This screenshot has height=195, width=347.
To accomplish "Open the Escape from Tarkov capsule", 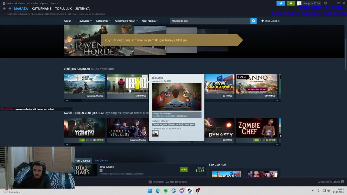I will coord(85,130).
